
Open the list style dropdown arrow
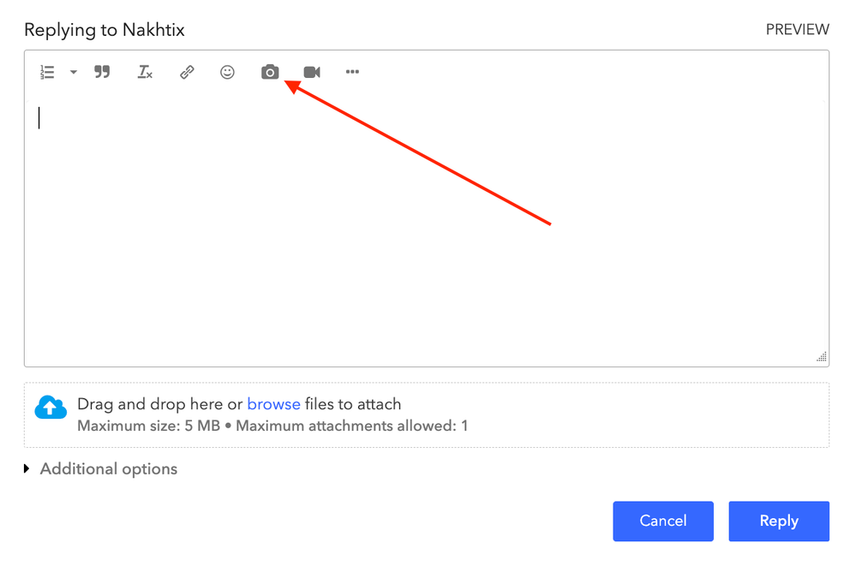[x=73, y=73]
